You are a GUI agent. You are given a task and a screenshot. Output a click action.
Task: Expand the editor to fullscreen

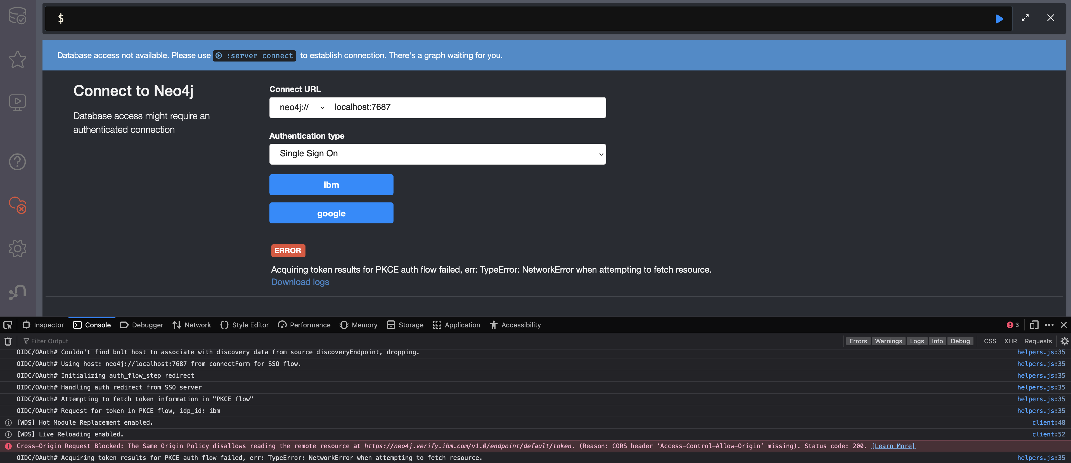point(1025,18)
